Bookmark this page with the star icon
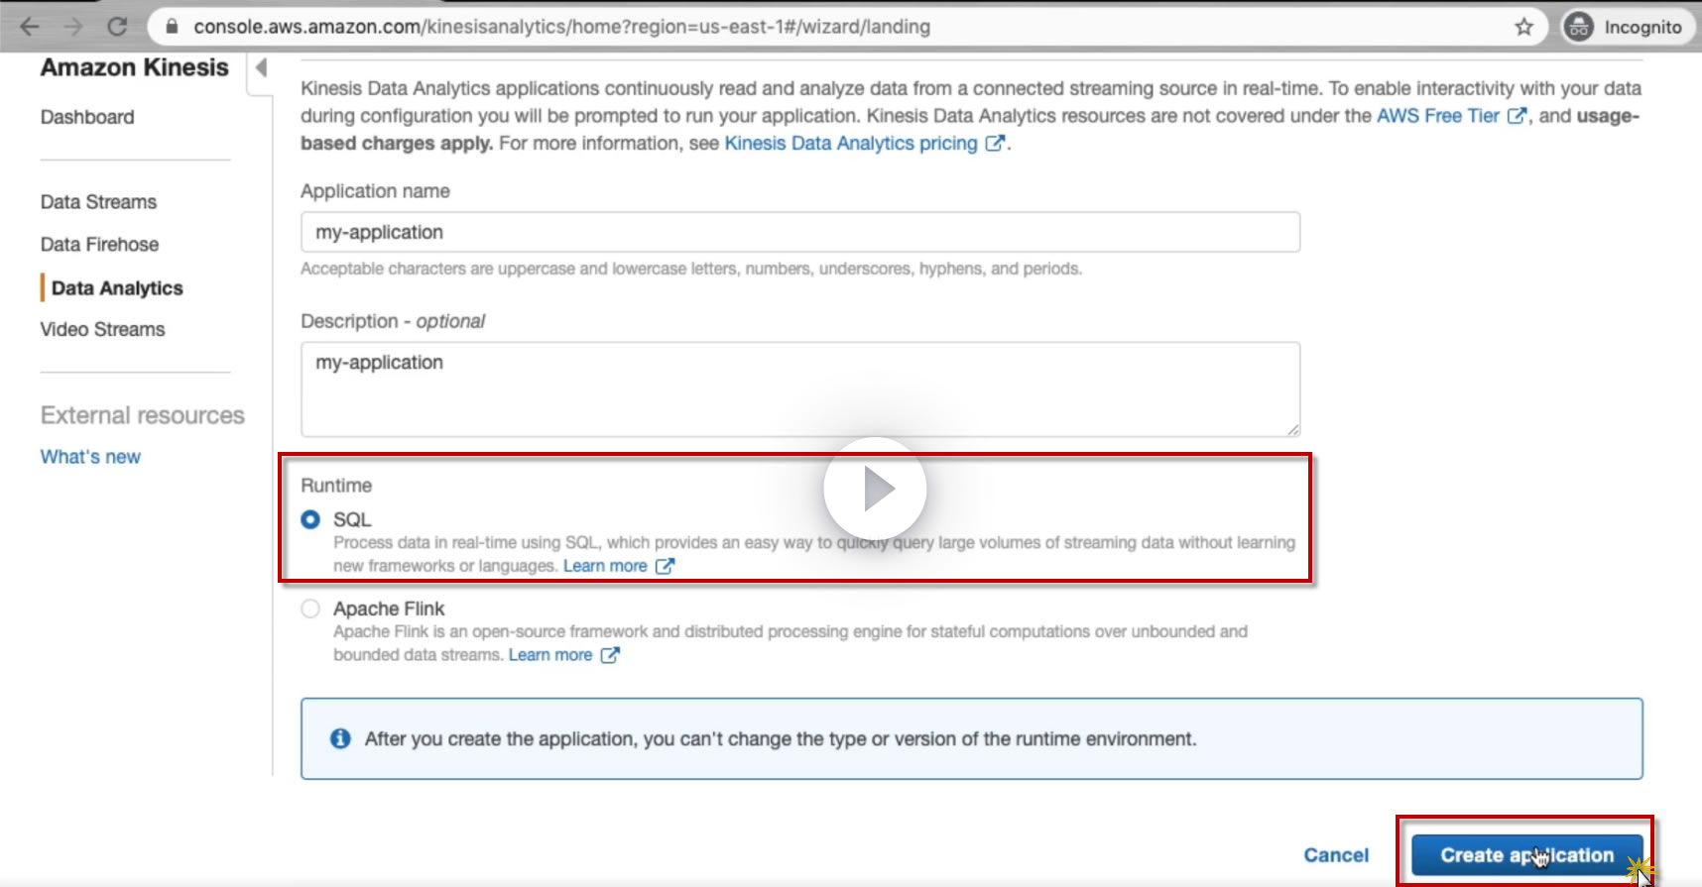 pos(1523,27)
